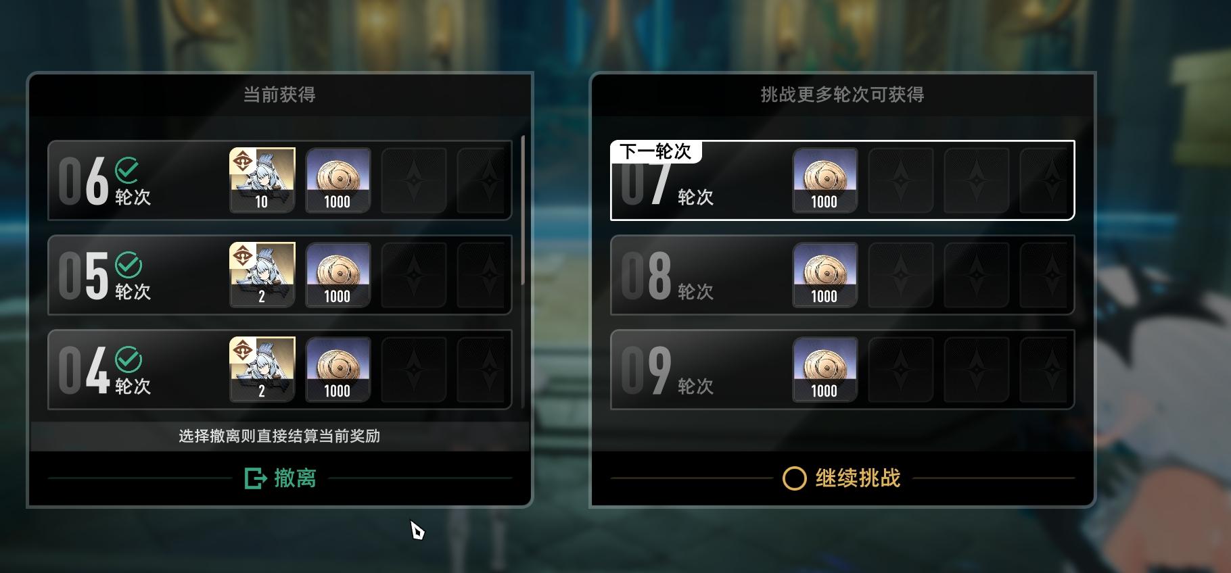Click the green checkmark on round 05
The height and width of the screenshot is (573, 1231).
pos(128,264)
